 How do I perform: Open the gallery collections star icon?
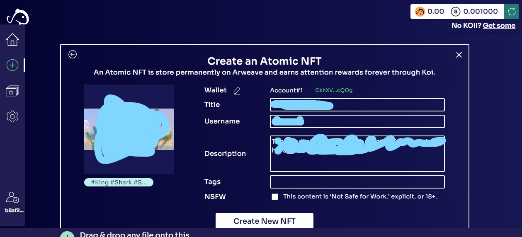[x=12, y=91]
